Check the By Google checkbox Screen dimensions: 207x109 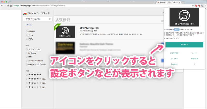(27, 53)
